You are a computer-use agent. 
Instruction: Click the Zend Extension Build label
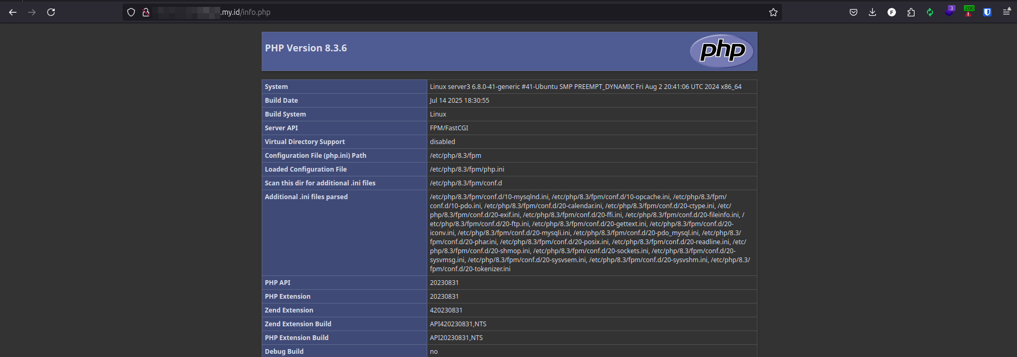pyautogui.click(x=298, y=324)
